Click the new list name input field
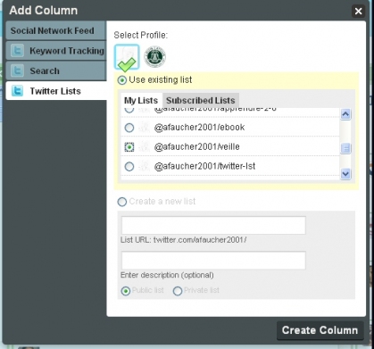 pyautogui.click(x=213, y=225)
